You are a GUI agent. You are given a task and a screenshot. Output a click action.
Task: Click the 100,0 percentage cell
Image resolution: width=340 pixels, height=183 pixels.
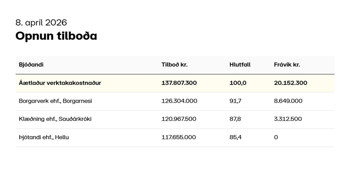click(x=238, y=83)
